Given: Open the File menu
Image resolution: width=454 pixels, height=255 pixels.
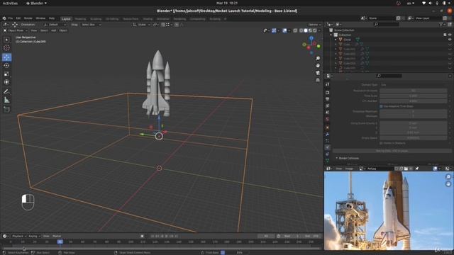Looking at the screenshot, I should point(11,18).
